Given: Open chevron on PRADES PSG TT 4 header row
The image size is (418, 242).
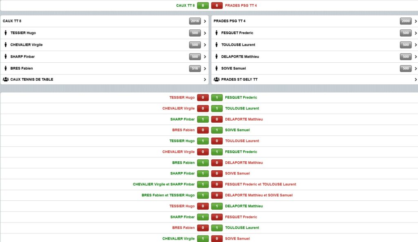Looking at the screenshot, I should [416, 21].
